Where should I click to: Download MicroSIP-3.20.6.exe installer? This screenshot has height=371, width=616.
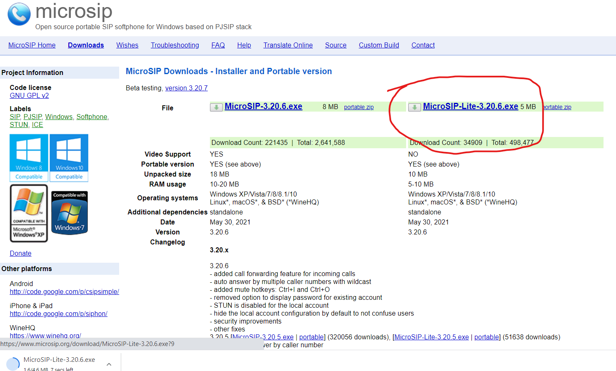(x=264, y=106)
